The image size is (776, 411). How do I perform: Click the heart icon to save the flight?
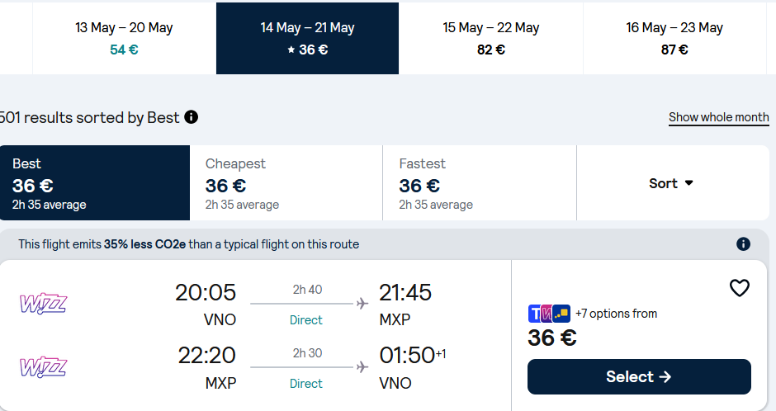click(x=739, y=288)
